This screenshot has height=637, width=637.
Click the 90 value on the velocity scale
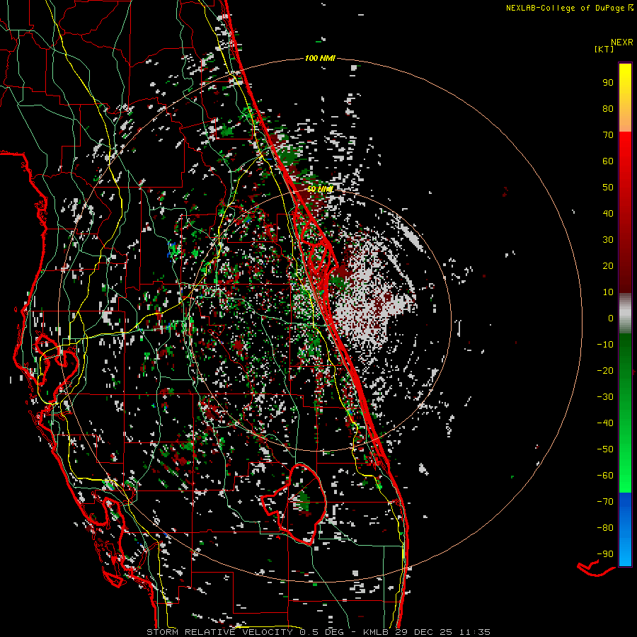tap(608, 83)
